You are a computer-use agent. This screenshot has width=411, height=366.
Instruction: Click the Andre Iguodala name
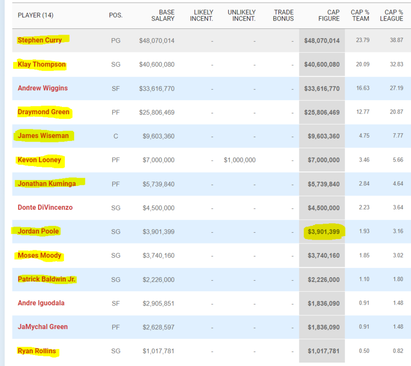click(x=41, y=303)
